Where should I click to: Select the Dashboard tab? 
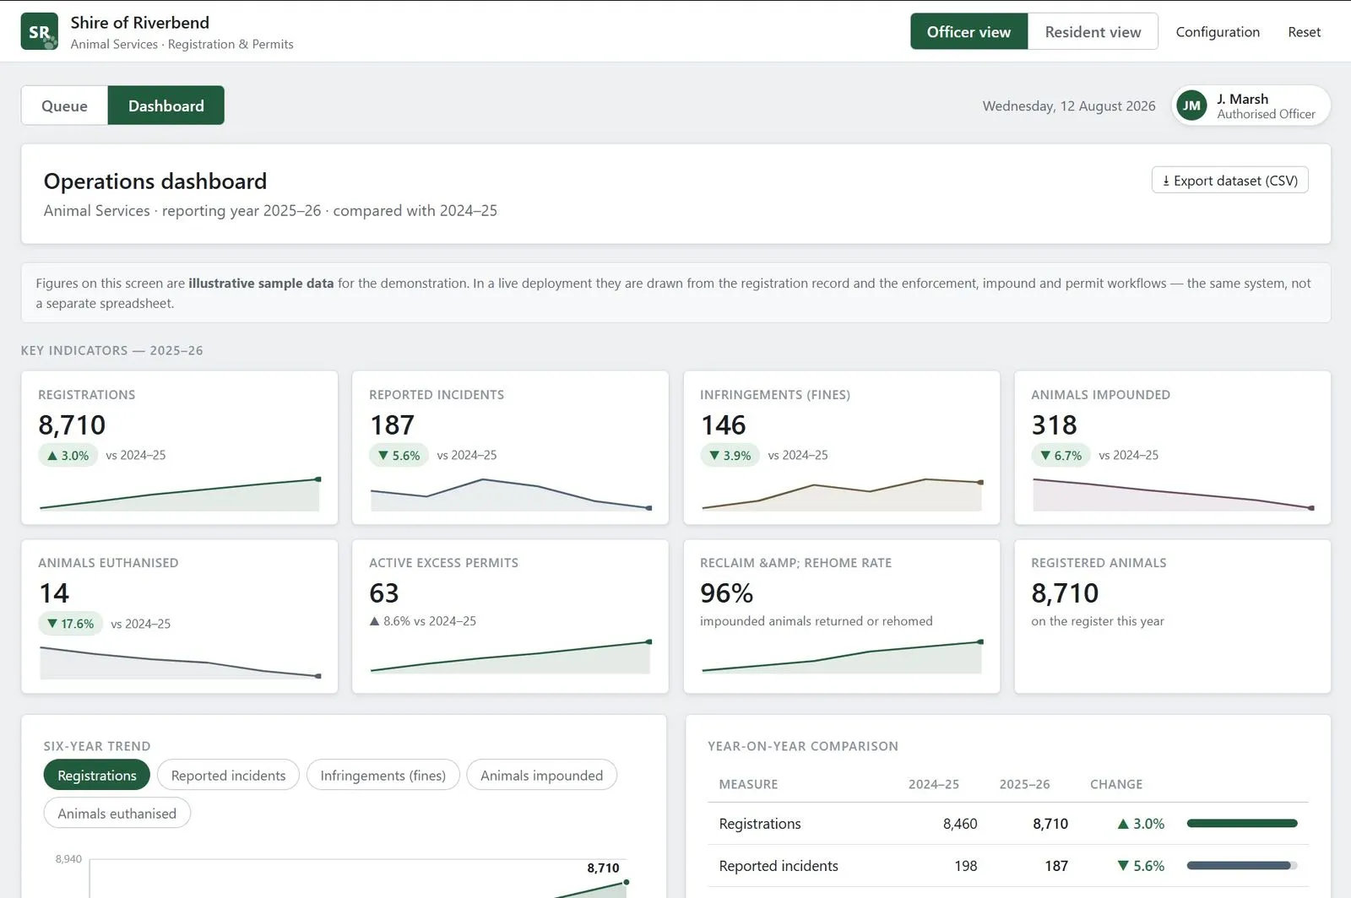click(166, 105)
